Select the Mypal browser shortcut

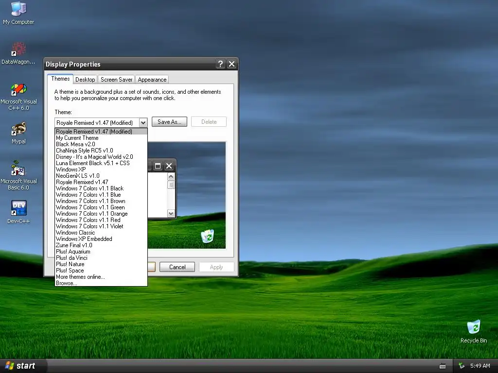tap(18, 133)
